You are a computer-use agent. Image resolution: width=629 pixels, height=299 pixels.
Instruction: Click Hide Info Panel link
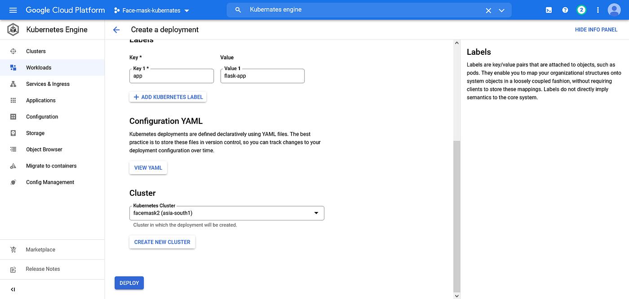pos(596,30)
